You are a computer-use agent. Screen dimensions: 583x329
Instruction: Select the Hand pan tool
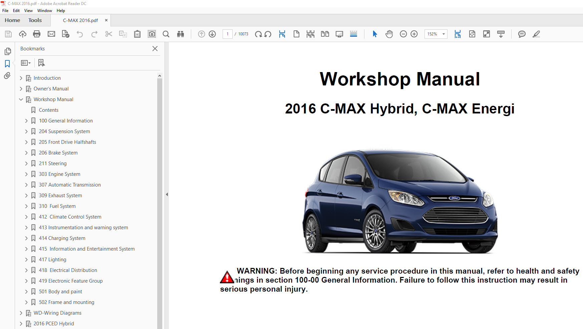coord(389,34)
